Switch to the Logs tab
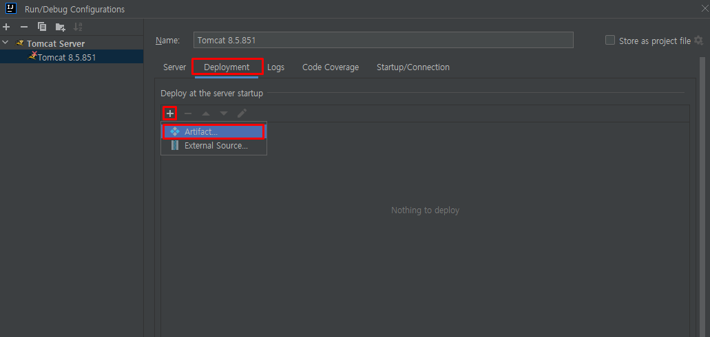The width and height of the screenshot is (710, 337). point(275,67)
